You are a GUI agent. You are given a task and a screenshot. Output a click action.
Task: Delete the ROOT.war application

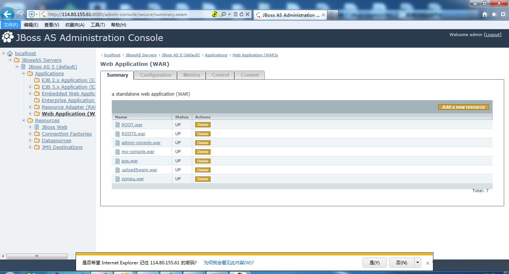tap(203, 125)
